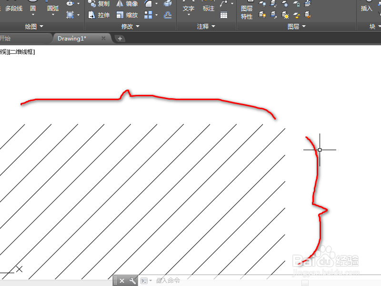The width and height of the screenshot is (381, 286).
Task: Open the Text (文字) tool
Action: pyautogui.click(x=189, y=9)
